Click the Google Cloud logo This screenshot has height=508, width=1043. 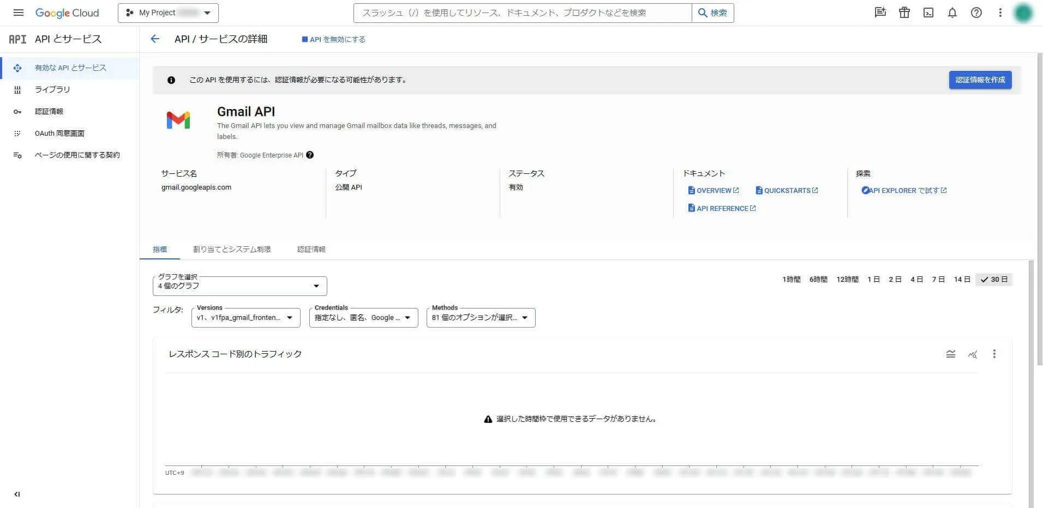click(67, 13)
